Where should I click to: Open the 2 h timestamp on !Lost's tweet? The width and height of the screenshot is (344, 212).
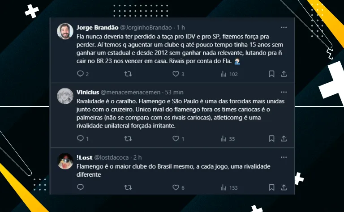(138, 157)
